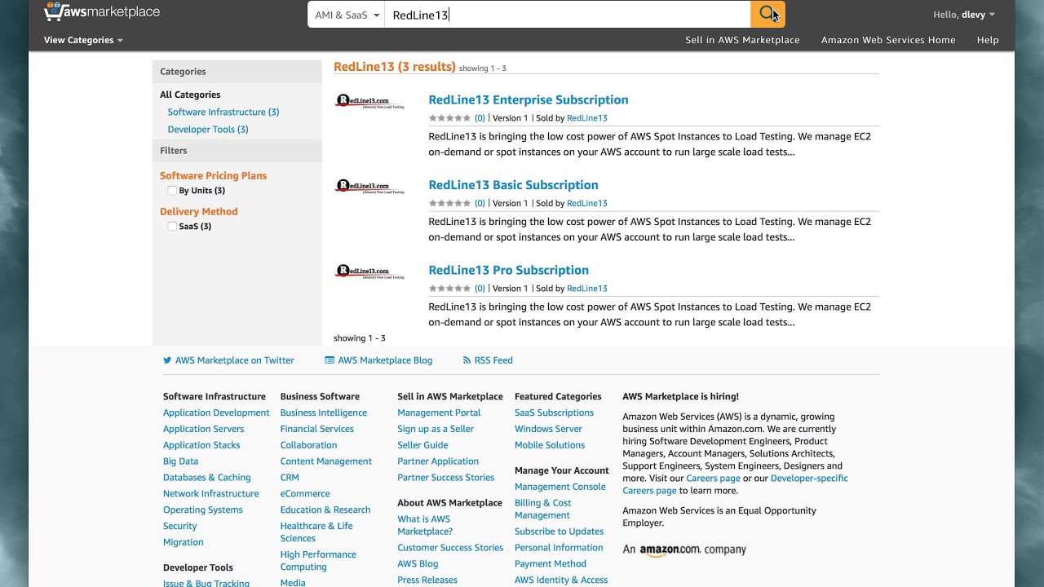Open the Management Portal link
This screenshot has height=587, width=1044.
439,413
